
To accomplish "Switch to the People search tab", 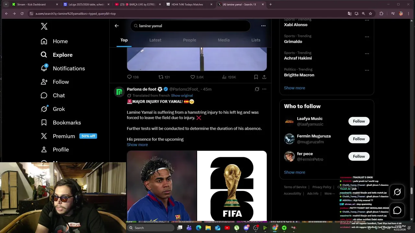I will tap(190, 40).
